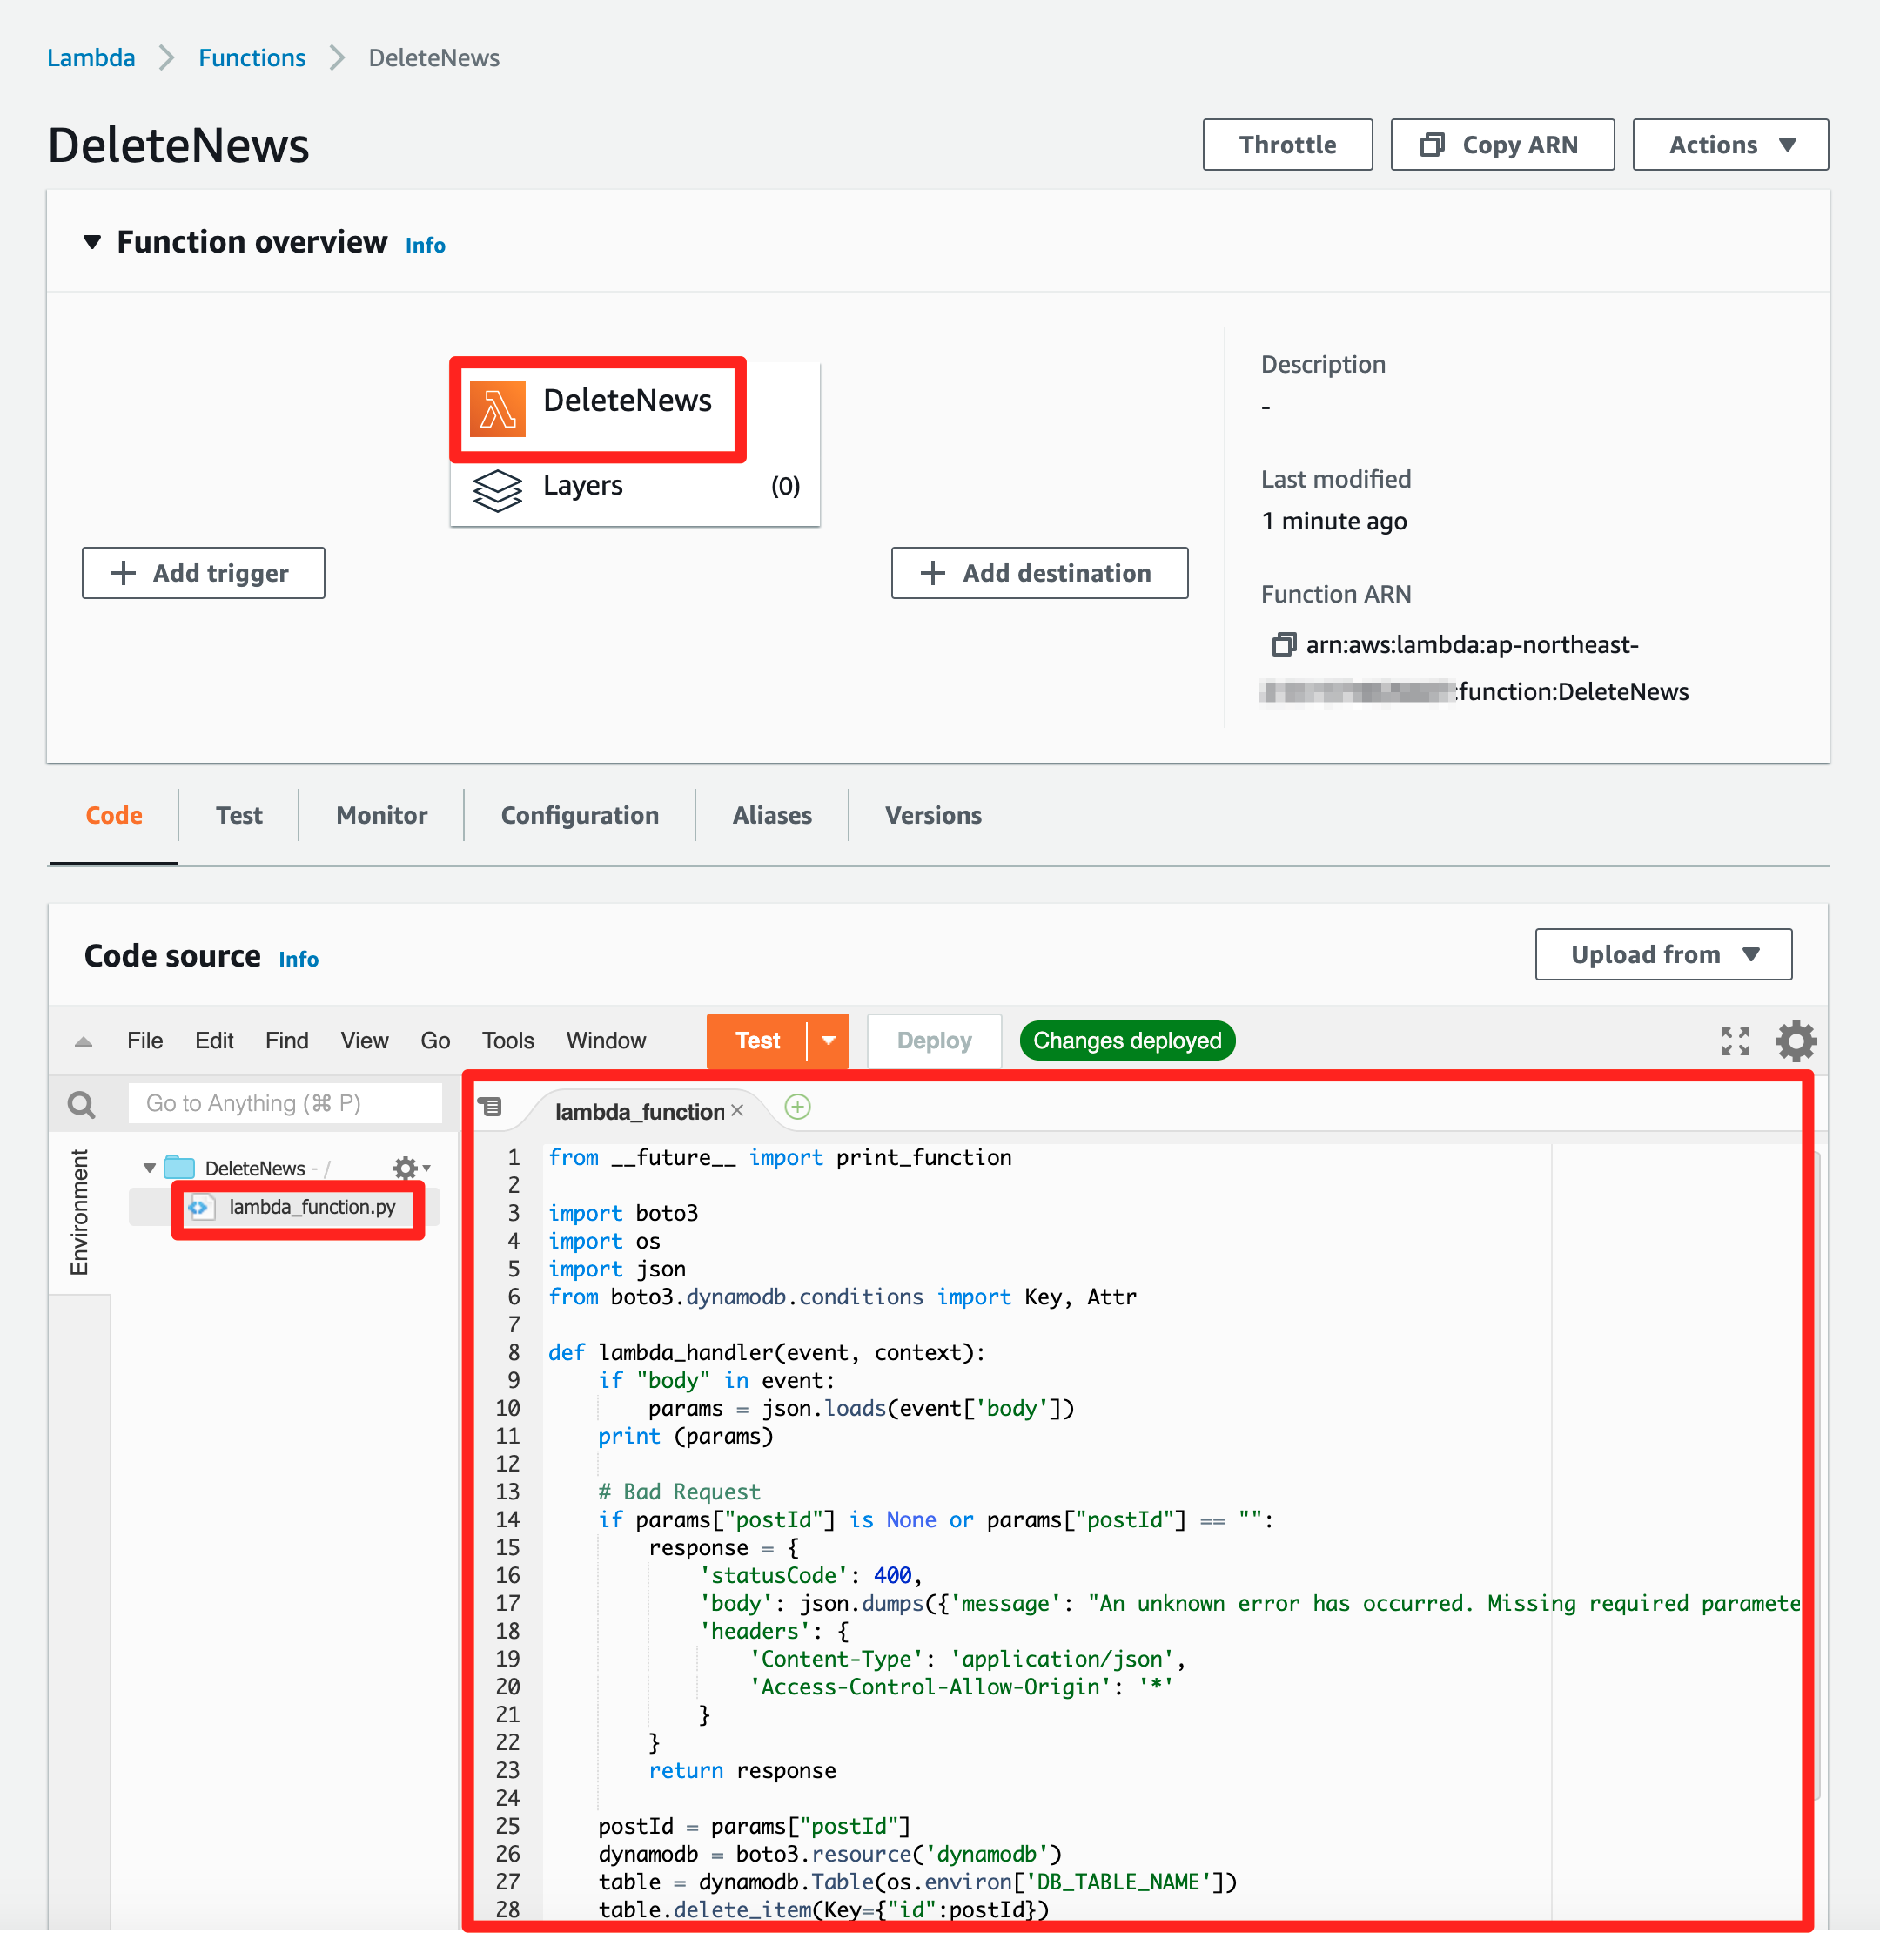Open the View menu

point(365,1041)
